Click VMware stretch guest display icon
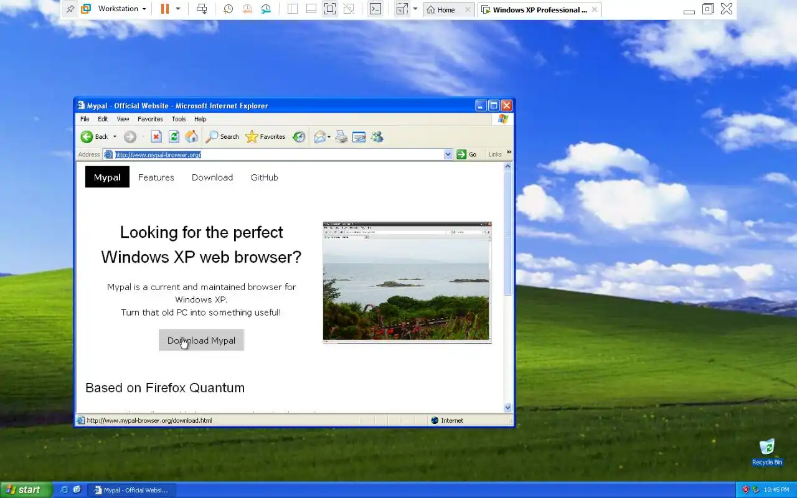This screenshot has height=498, width=797. click(x=402, y=9)
